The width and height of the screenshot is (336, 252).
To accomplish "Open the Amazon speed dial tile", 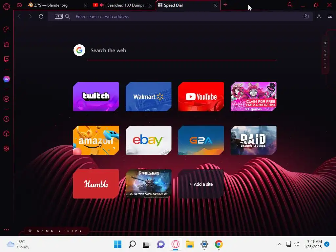I will (96, 140).
